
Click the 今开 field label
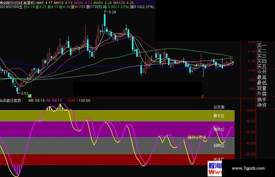tap(262, 72)
